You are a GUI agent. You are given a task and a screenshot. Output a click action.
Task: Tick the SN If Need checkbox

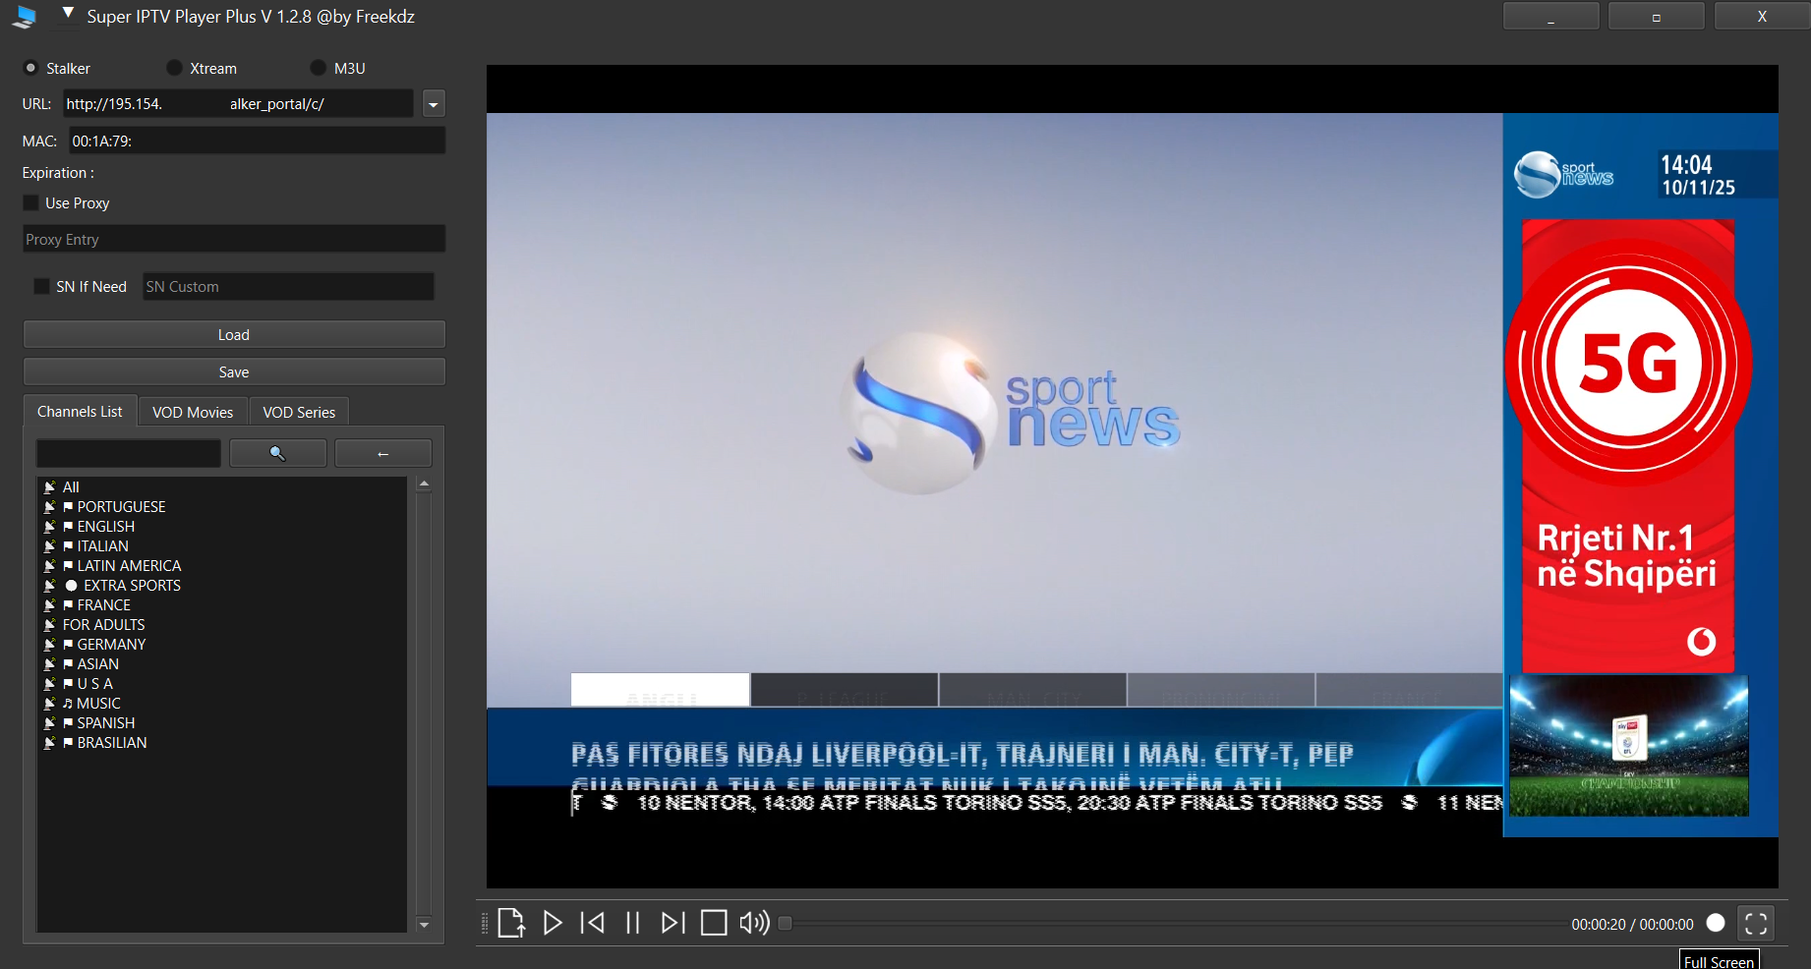[41, 286]
